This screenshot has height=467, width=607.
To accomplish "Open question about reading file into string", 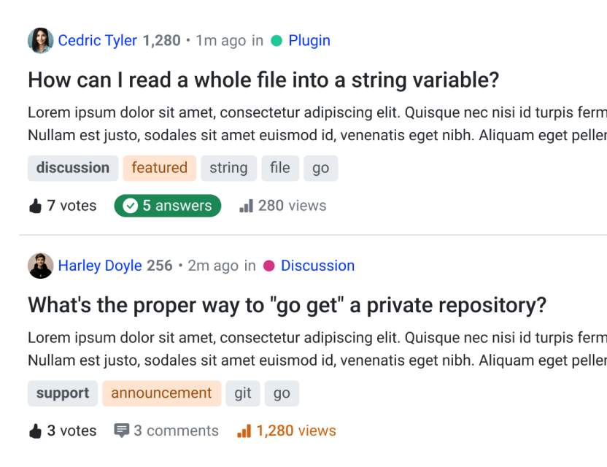I will (x=263, y=80).
